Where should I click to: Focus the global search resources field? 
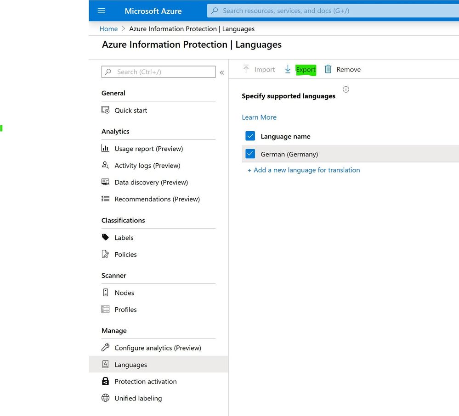tap(333, 11)
